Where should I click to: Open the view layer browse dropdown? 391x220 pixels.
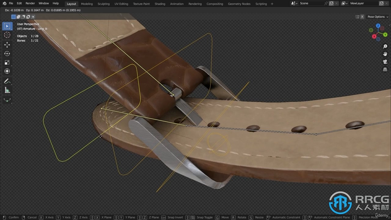[x=344, y=3]
